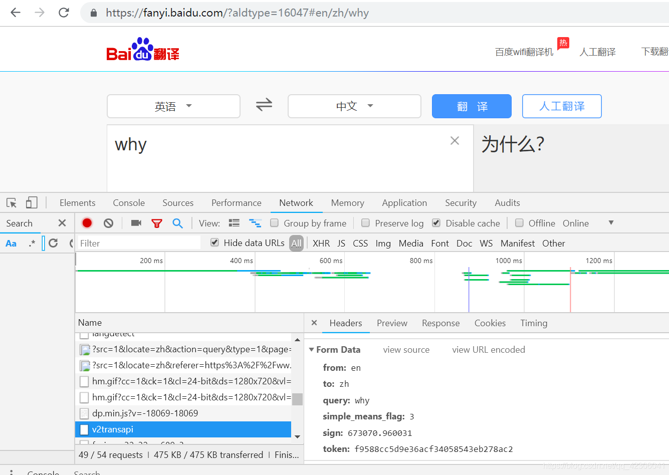The image size is (669, 475).
Task: Close the Search panel
Action: coord(62,223)
